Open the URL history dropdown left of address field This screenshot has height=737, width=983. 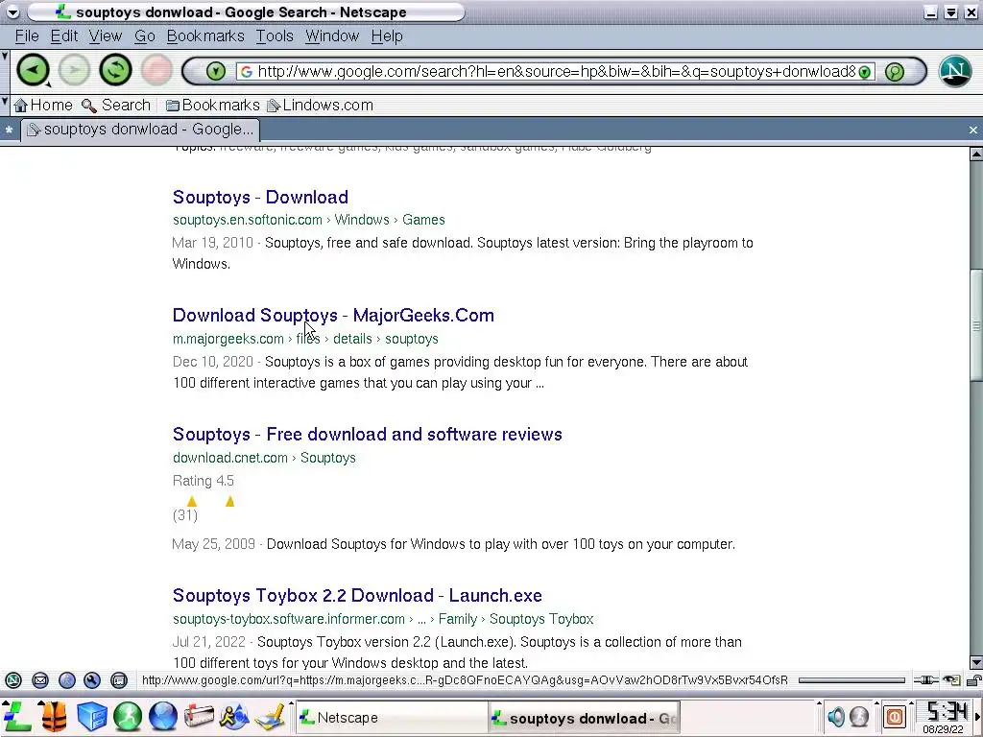(x=215, y=71)
